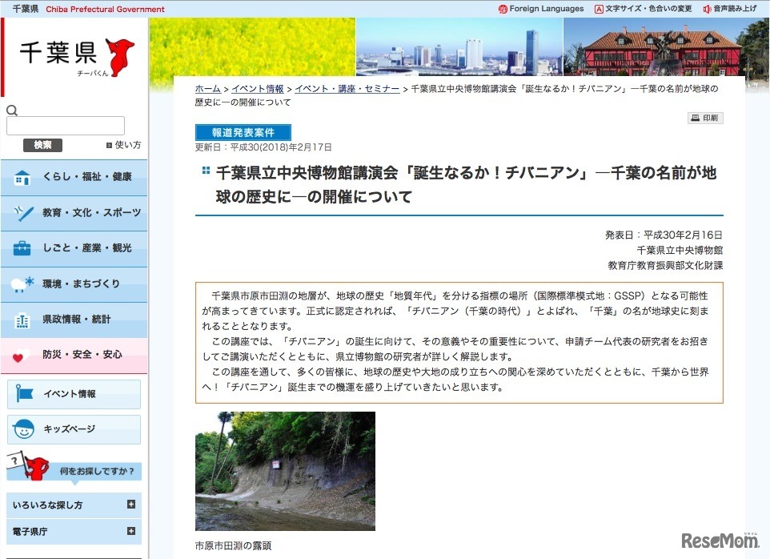The height and width of the screenshot is (559, 770).
Task: Select the キッズページ menu item
Action: click(73, 430)
